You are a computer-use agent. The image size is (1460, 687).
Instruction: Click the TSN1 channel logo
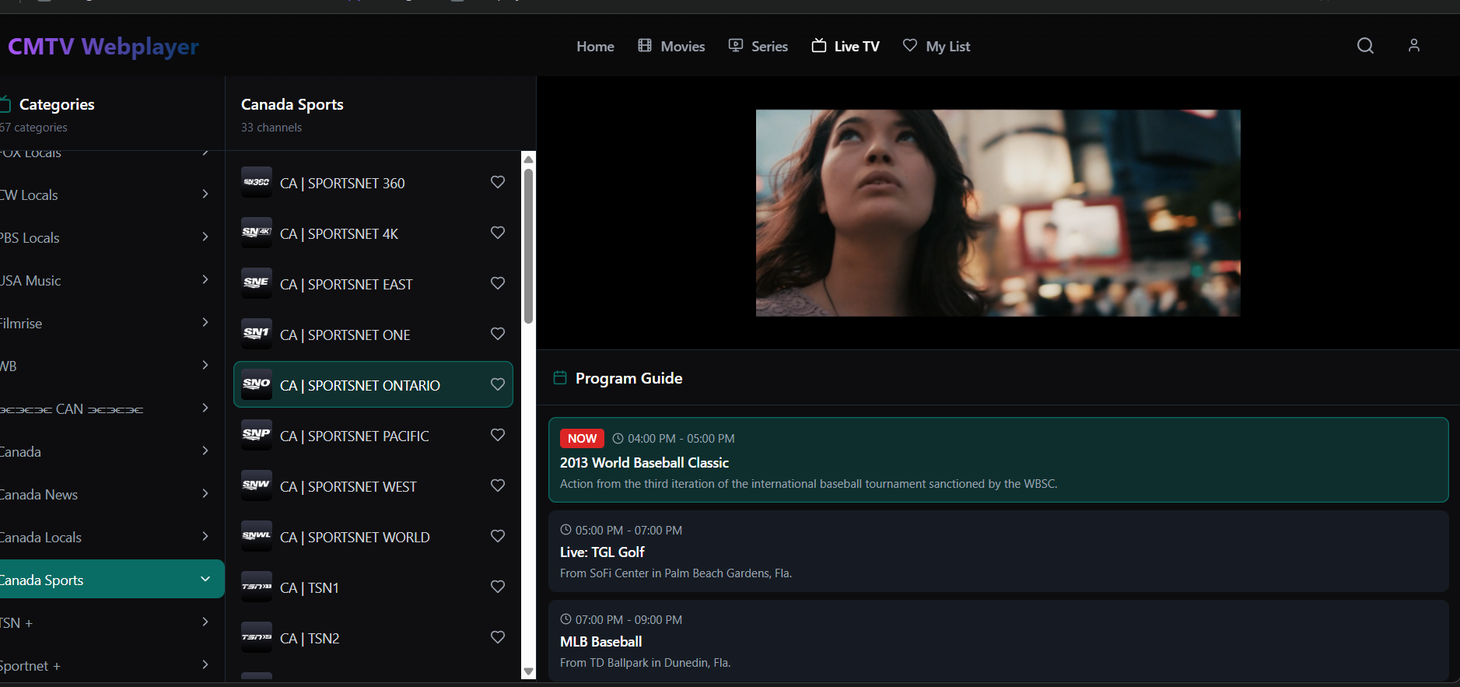click(257, 587)
